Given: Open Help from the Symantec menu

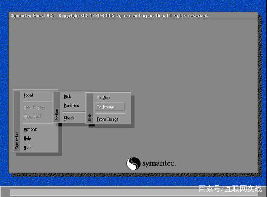Looking at the screenshot, I should pyautogui.click(x=28, y=138).
